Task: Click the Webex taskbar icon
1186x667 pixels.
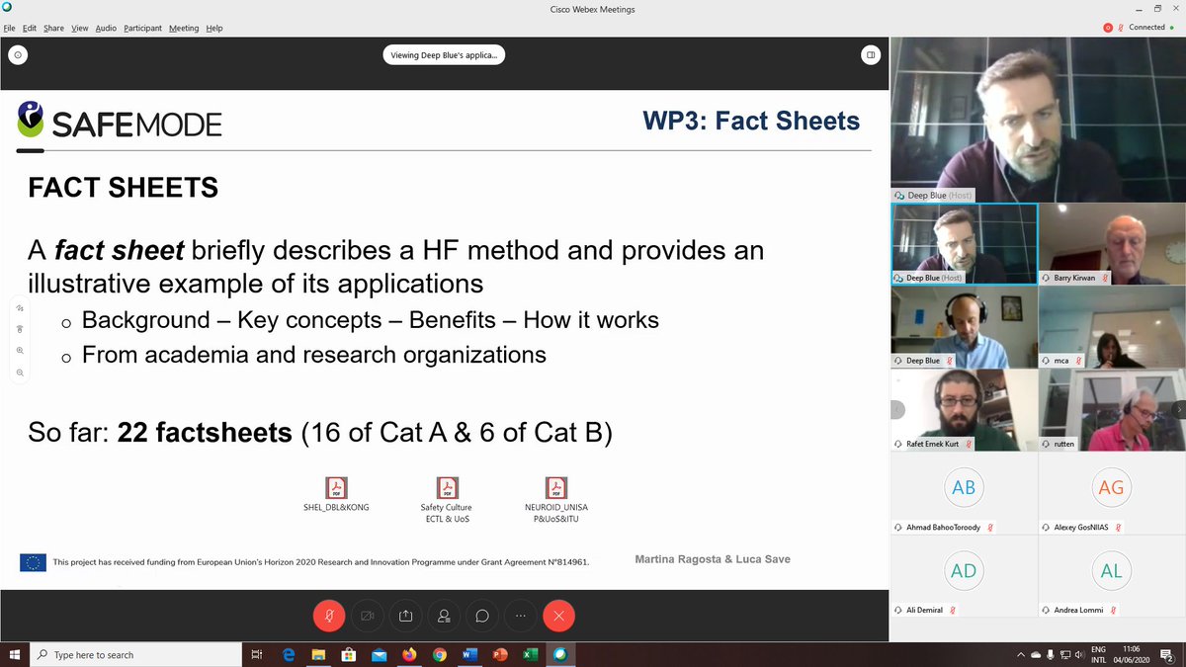Action: point(560,654)
